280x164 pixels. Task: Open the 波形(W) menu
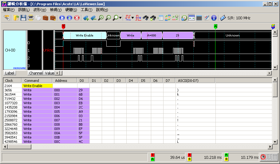click(x=40, y=10)
